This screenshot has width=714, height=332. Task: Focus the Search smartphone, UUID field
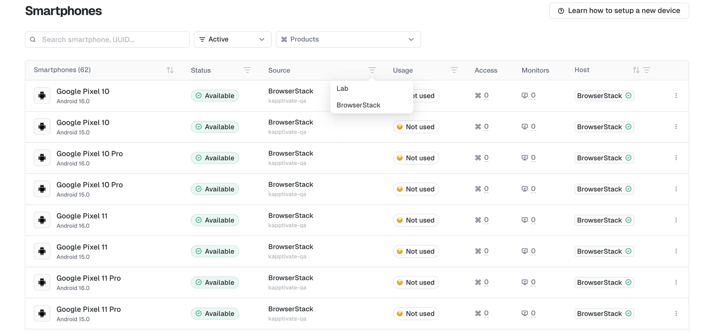click(107, 39)
